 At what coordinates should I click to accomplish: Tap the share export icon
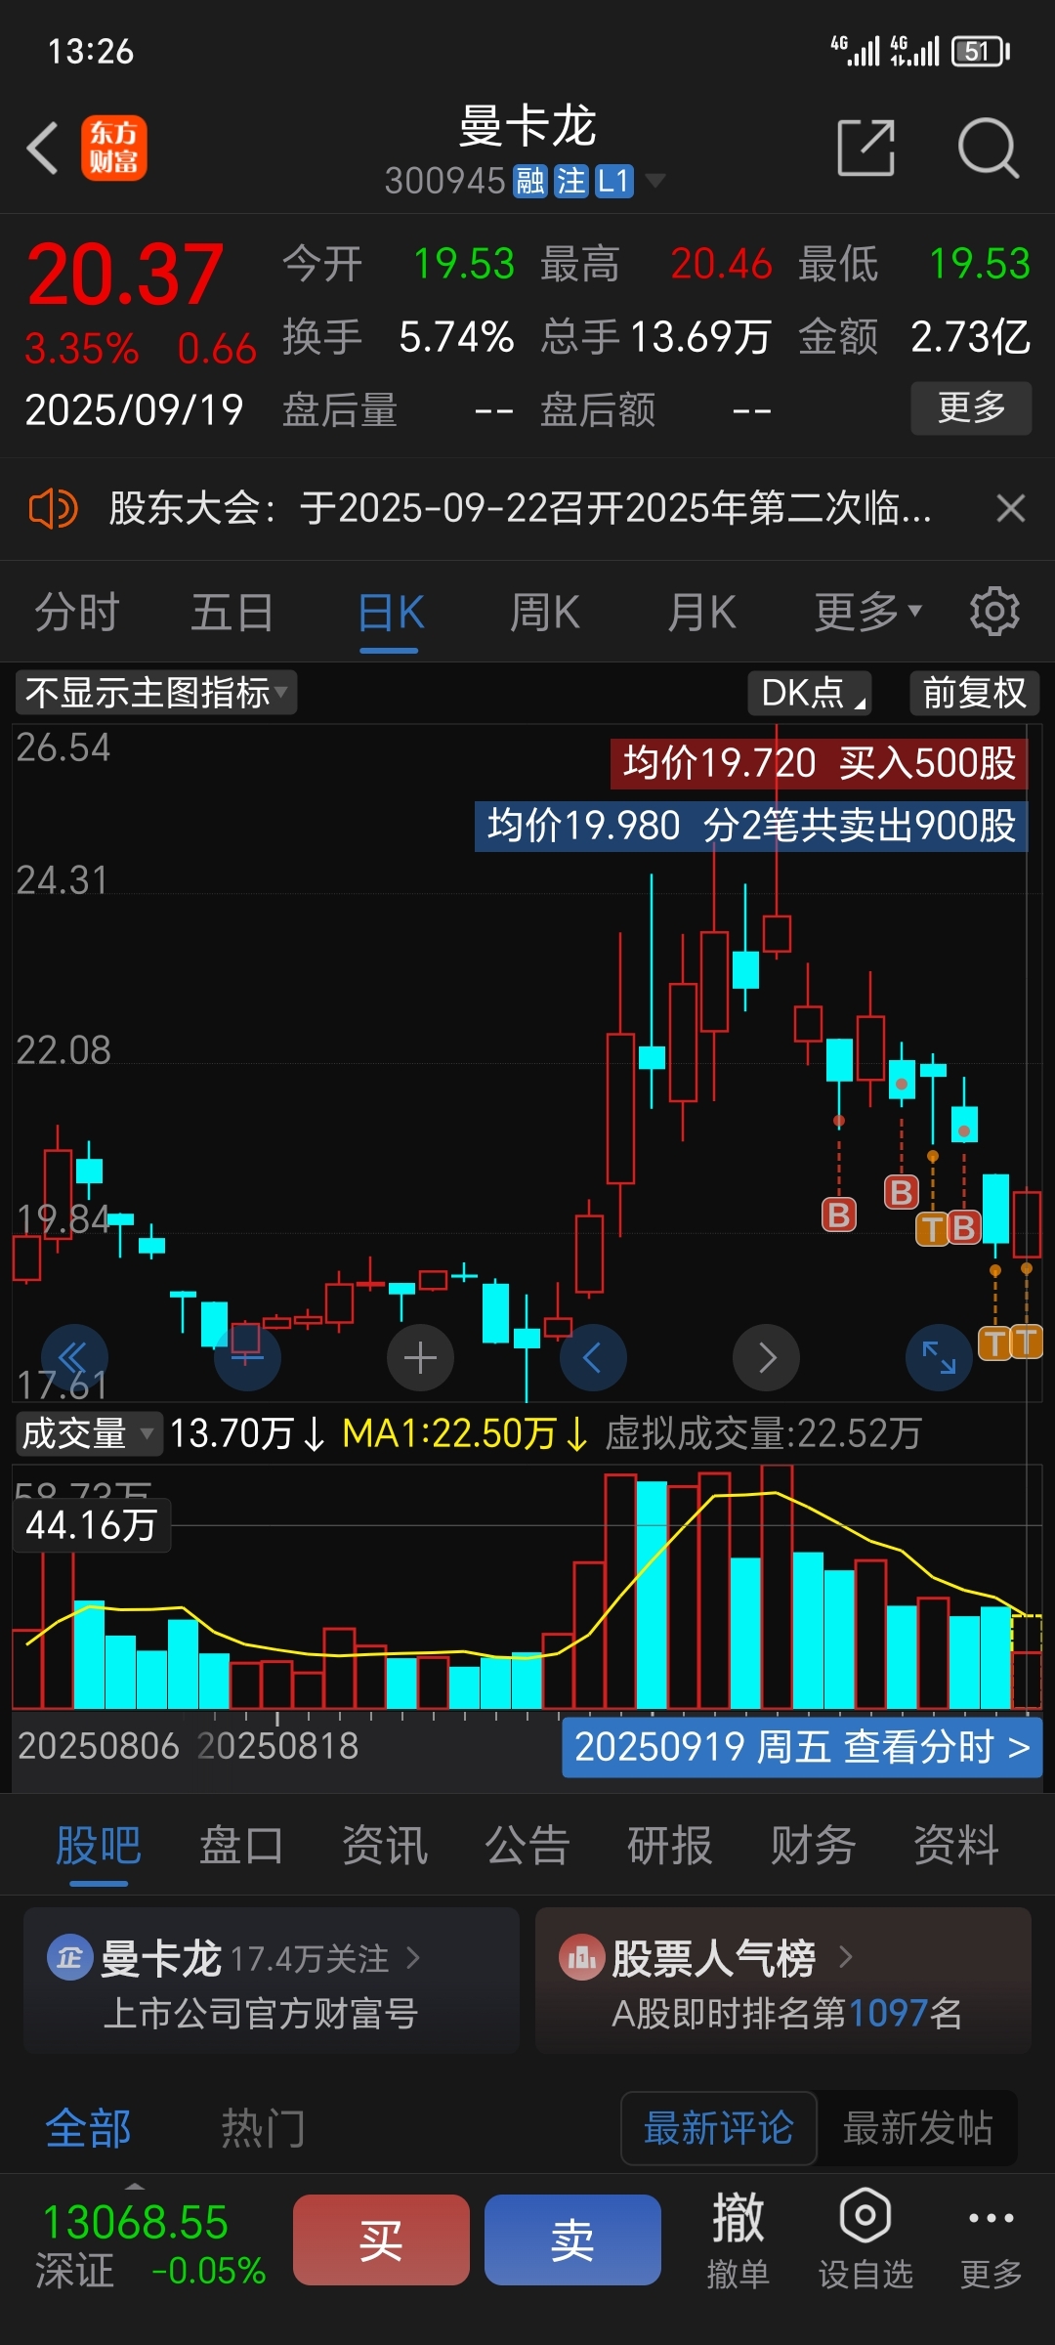[x=866, y=149]
